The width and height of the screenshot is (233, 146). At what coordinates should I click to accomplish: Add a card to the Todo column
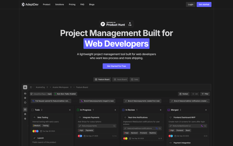[70, 110]
